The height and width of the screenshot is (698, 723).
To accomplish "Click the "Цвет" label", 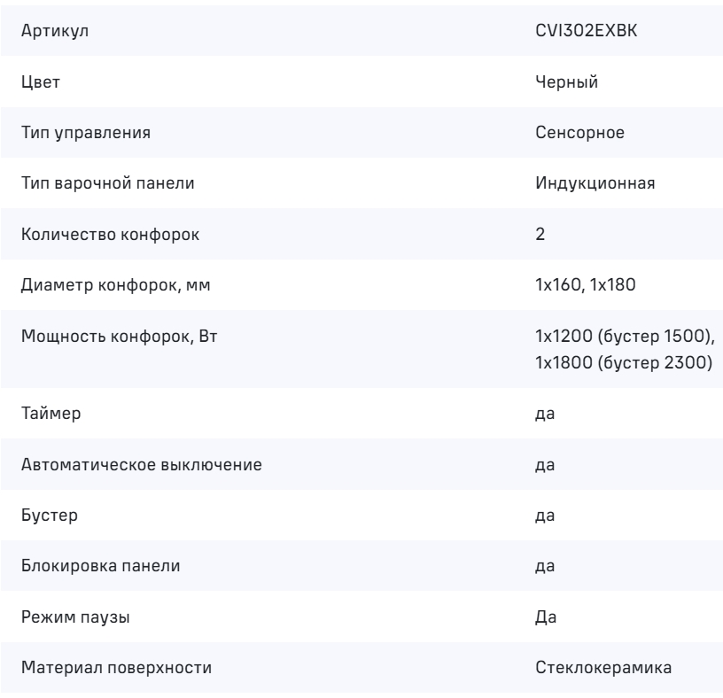I will point(35,82).
